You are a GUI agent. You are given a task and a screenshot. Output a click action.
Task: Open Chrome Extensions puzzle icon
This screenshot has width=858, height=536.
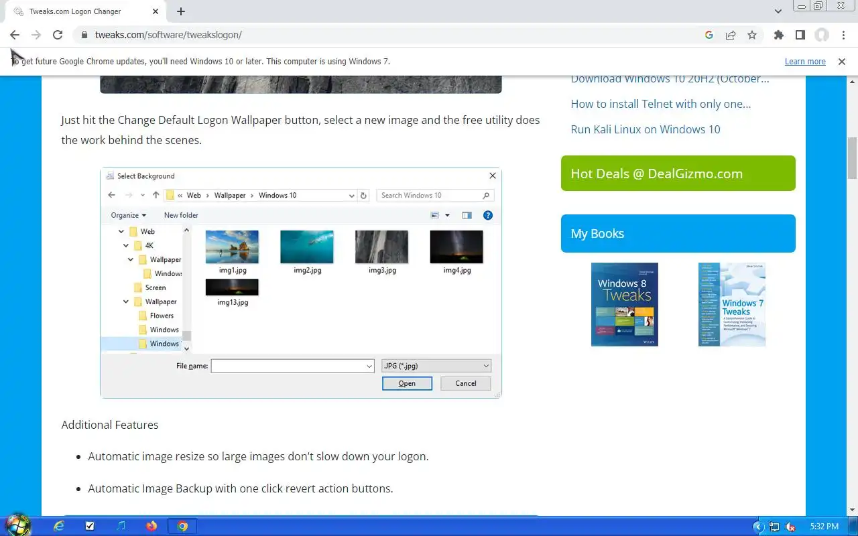tap(778, 35)
